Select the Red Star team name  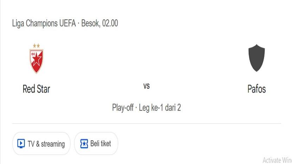[x=36, y=89]
